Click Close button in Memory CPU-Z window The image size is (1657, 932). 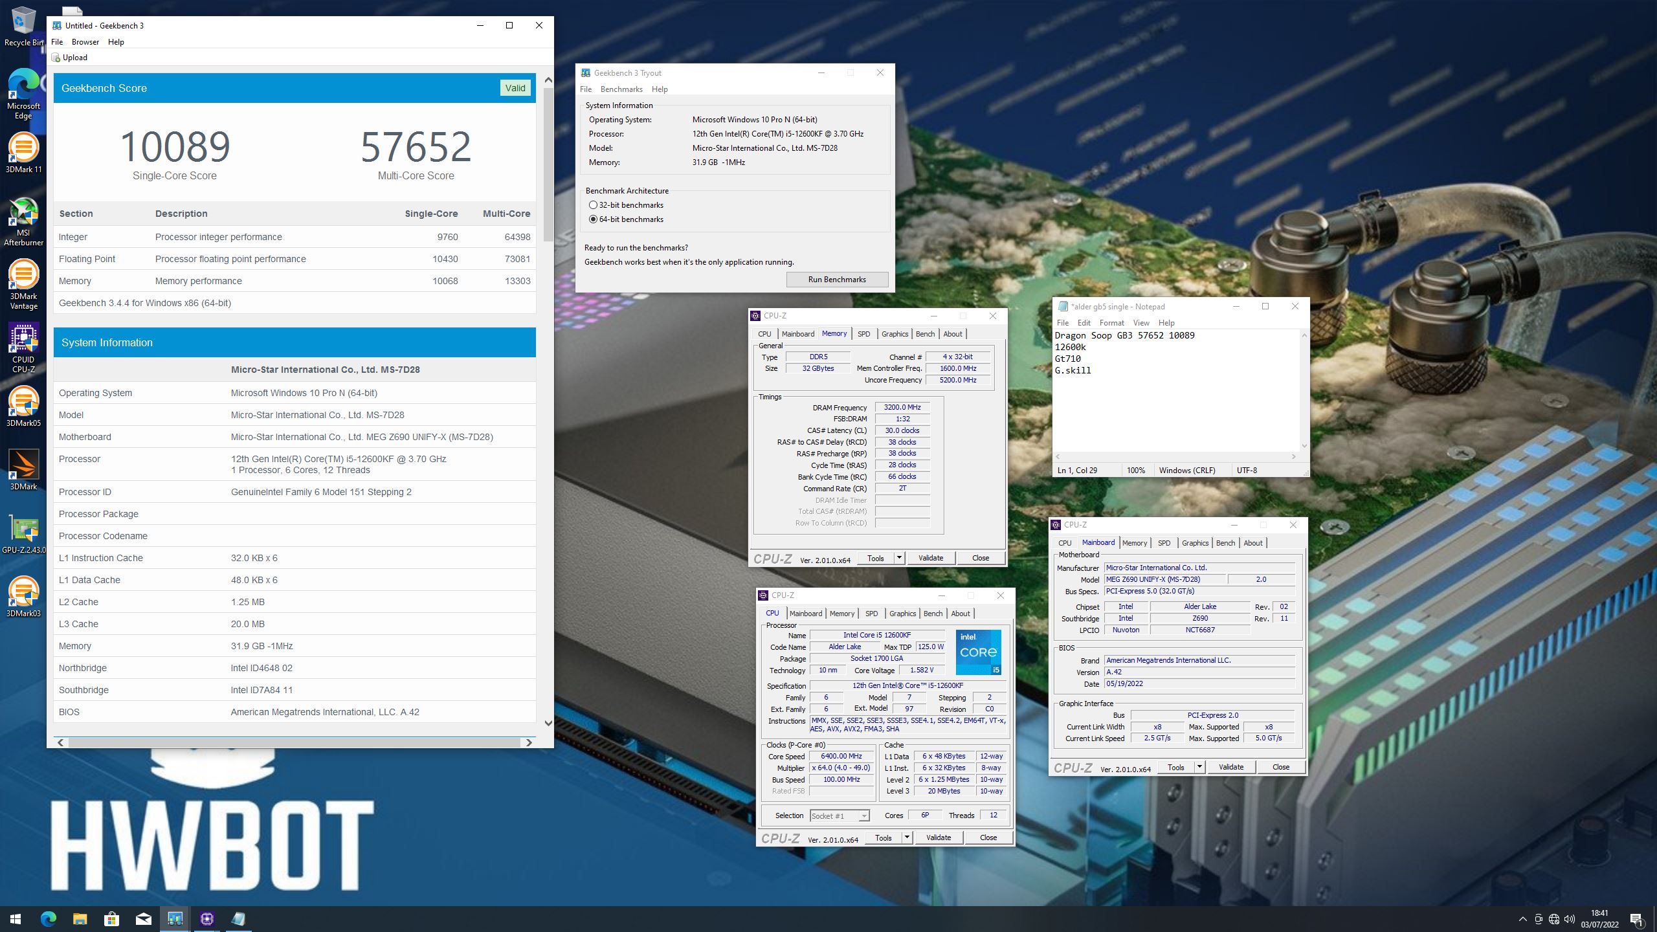[x=981, y=558]
